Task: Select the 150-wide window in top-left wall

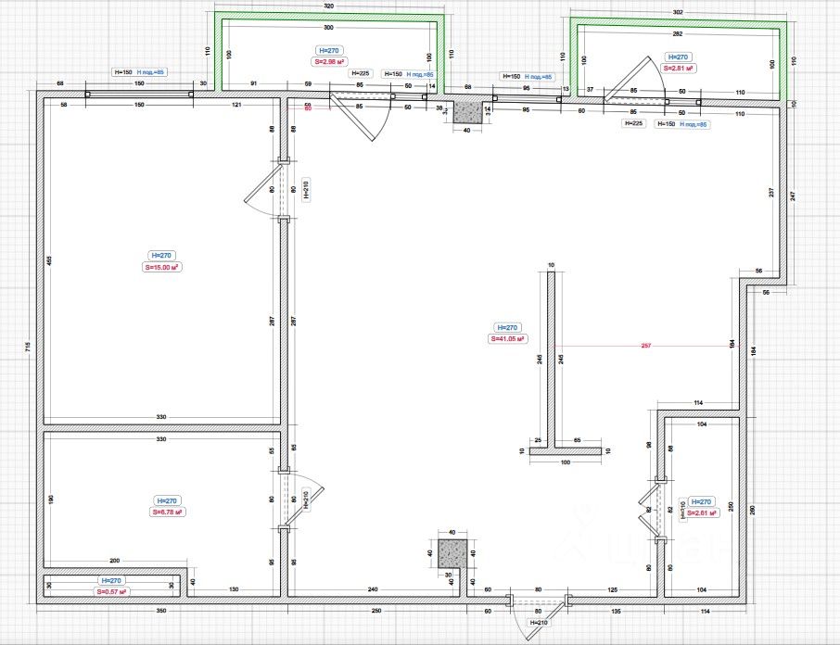Action: 139,95
